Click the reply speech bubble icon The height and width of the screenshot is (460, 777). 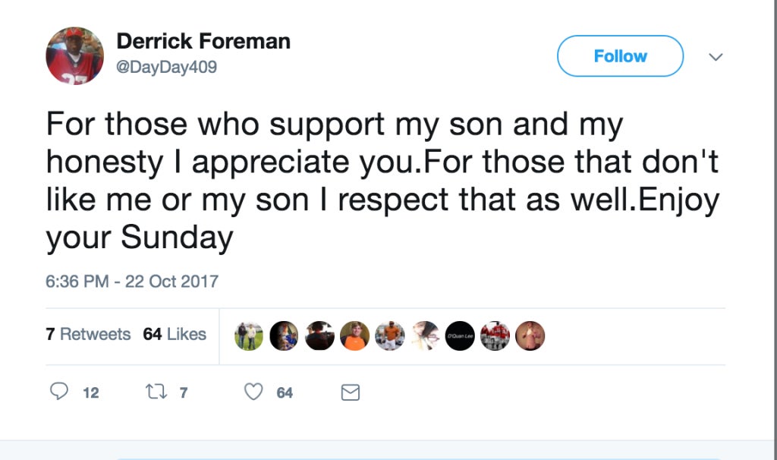coord(59,391)
